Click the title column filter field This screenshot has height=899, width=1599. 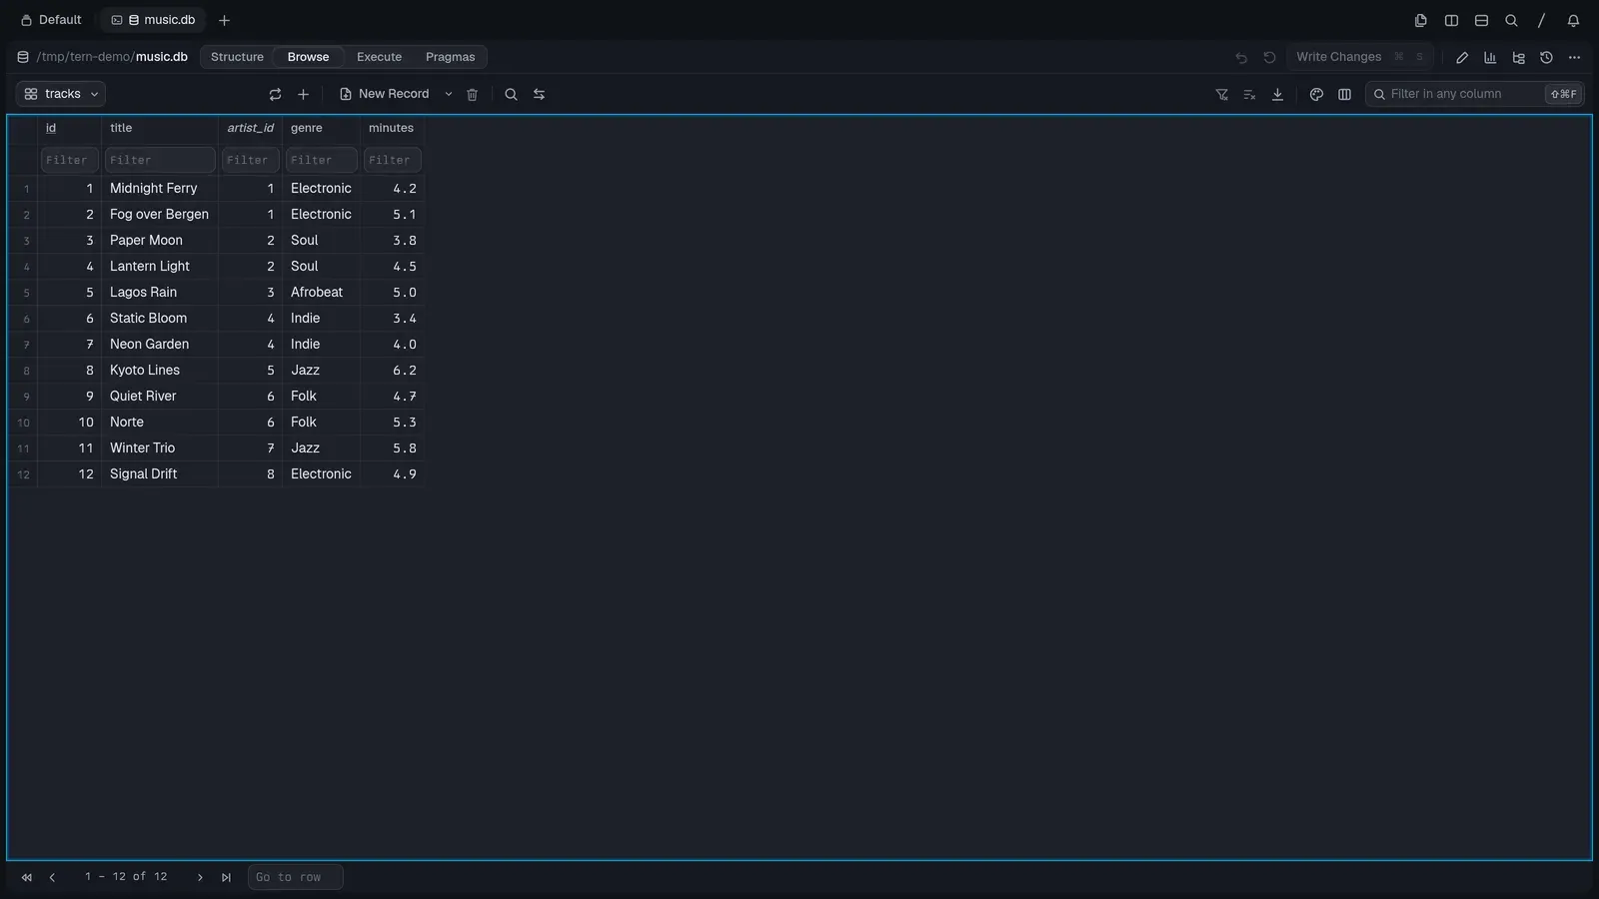pos(159,160)
